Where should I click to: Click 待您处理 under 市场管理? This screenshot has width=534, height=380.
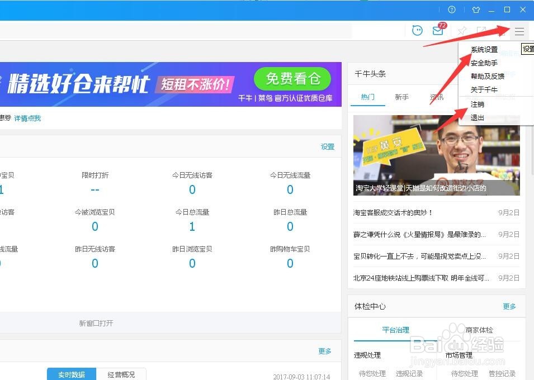point(464,373)
